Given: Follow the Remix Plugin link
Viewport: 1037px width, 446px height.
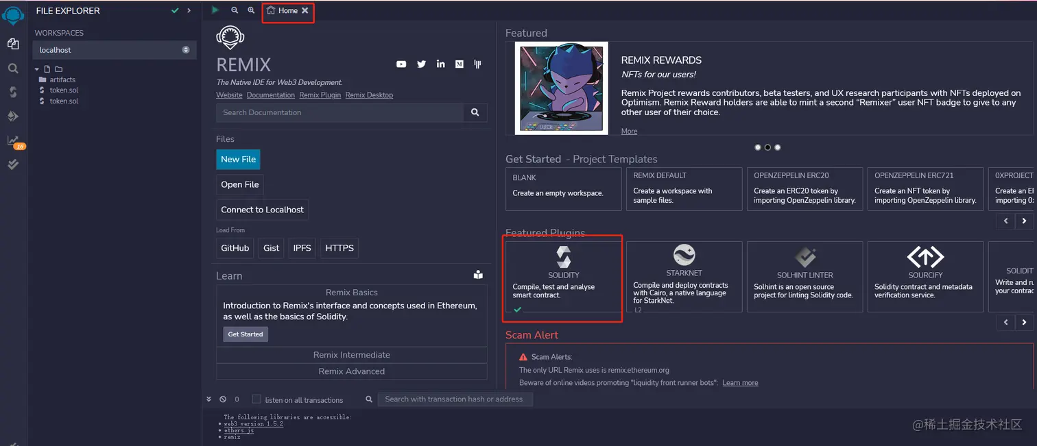Looking at the screenshot, I should (320, 95).
